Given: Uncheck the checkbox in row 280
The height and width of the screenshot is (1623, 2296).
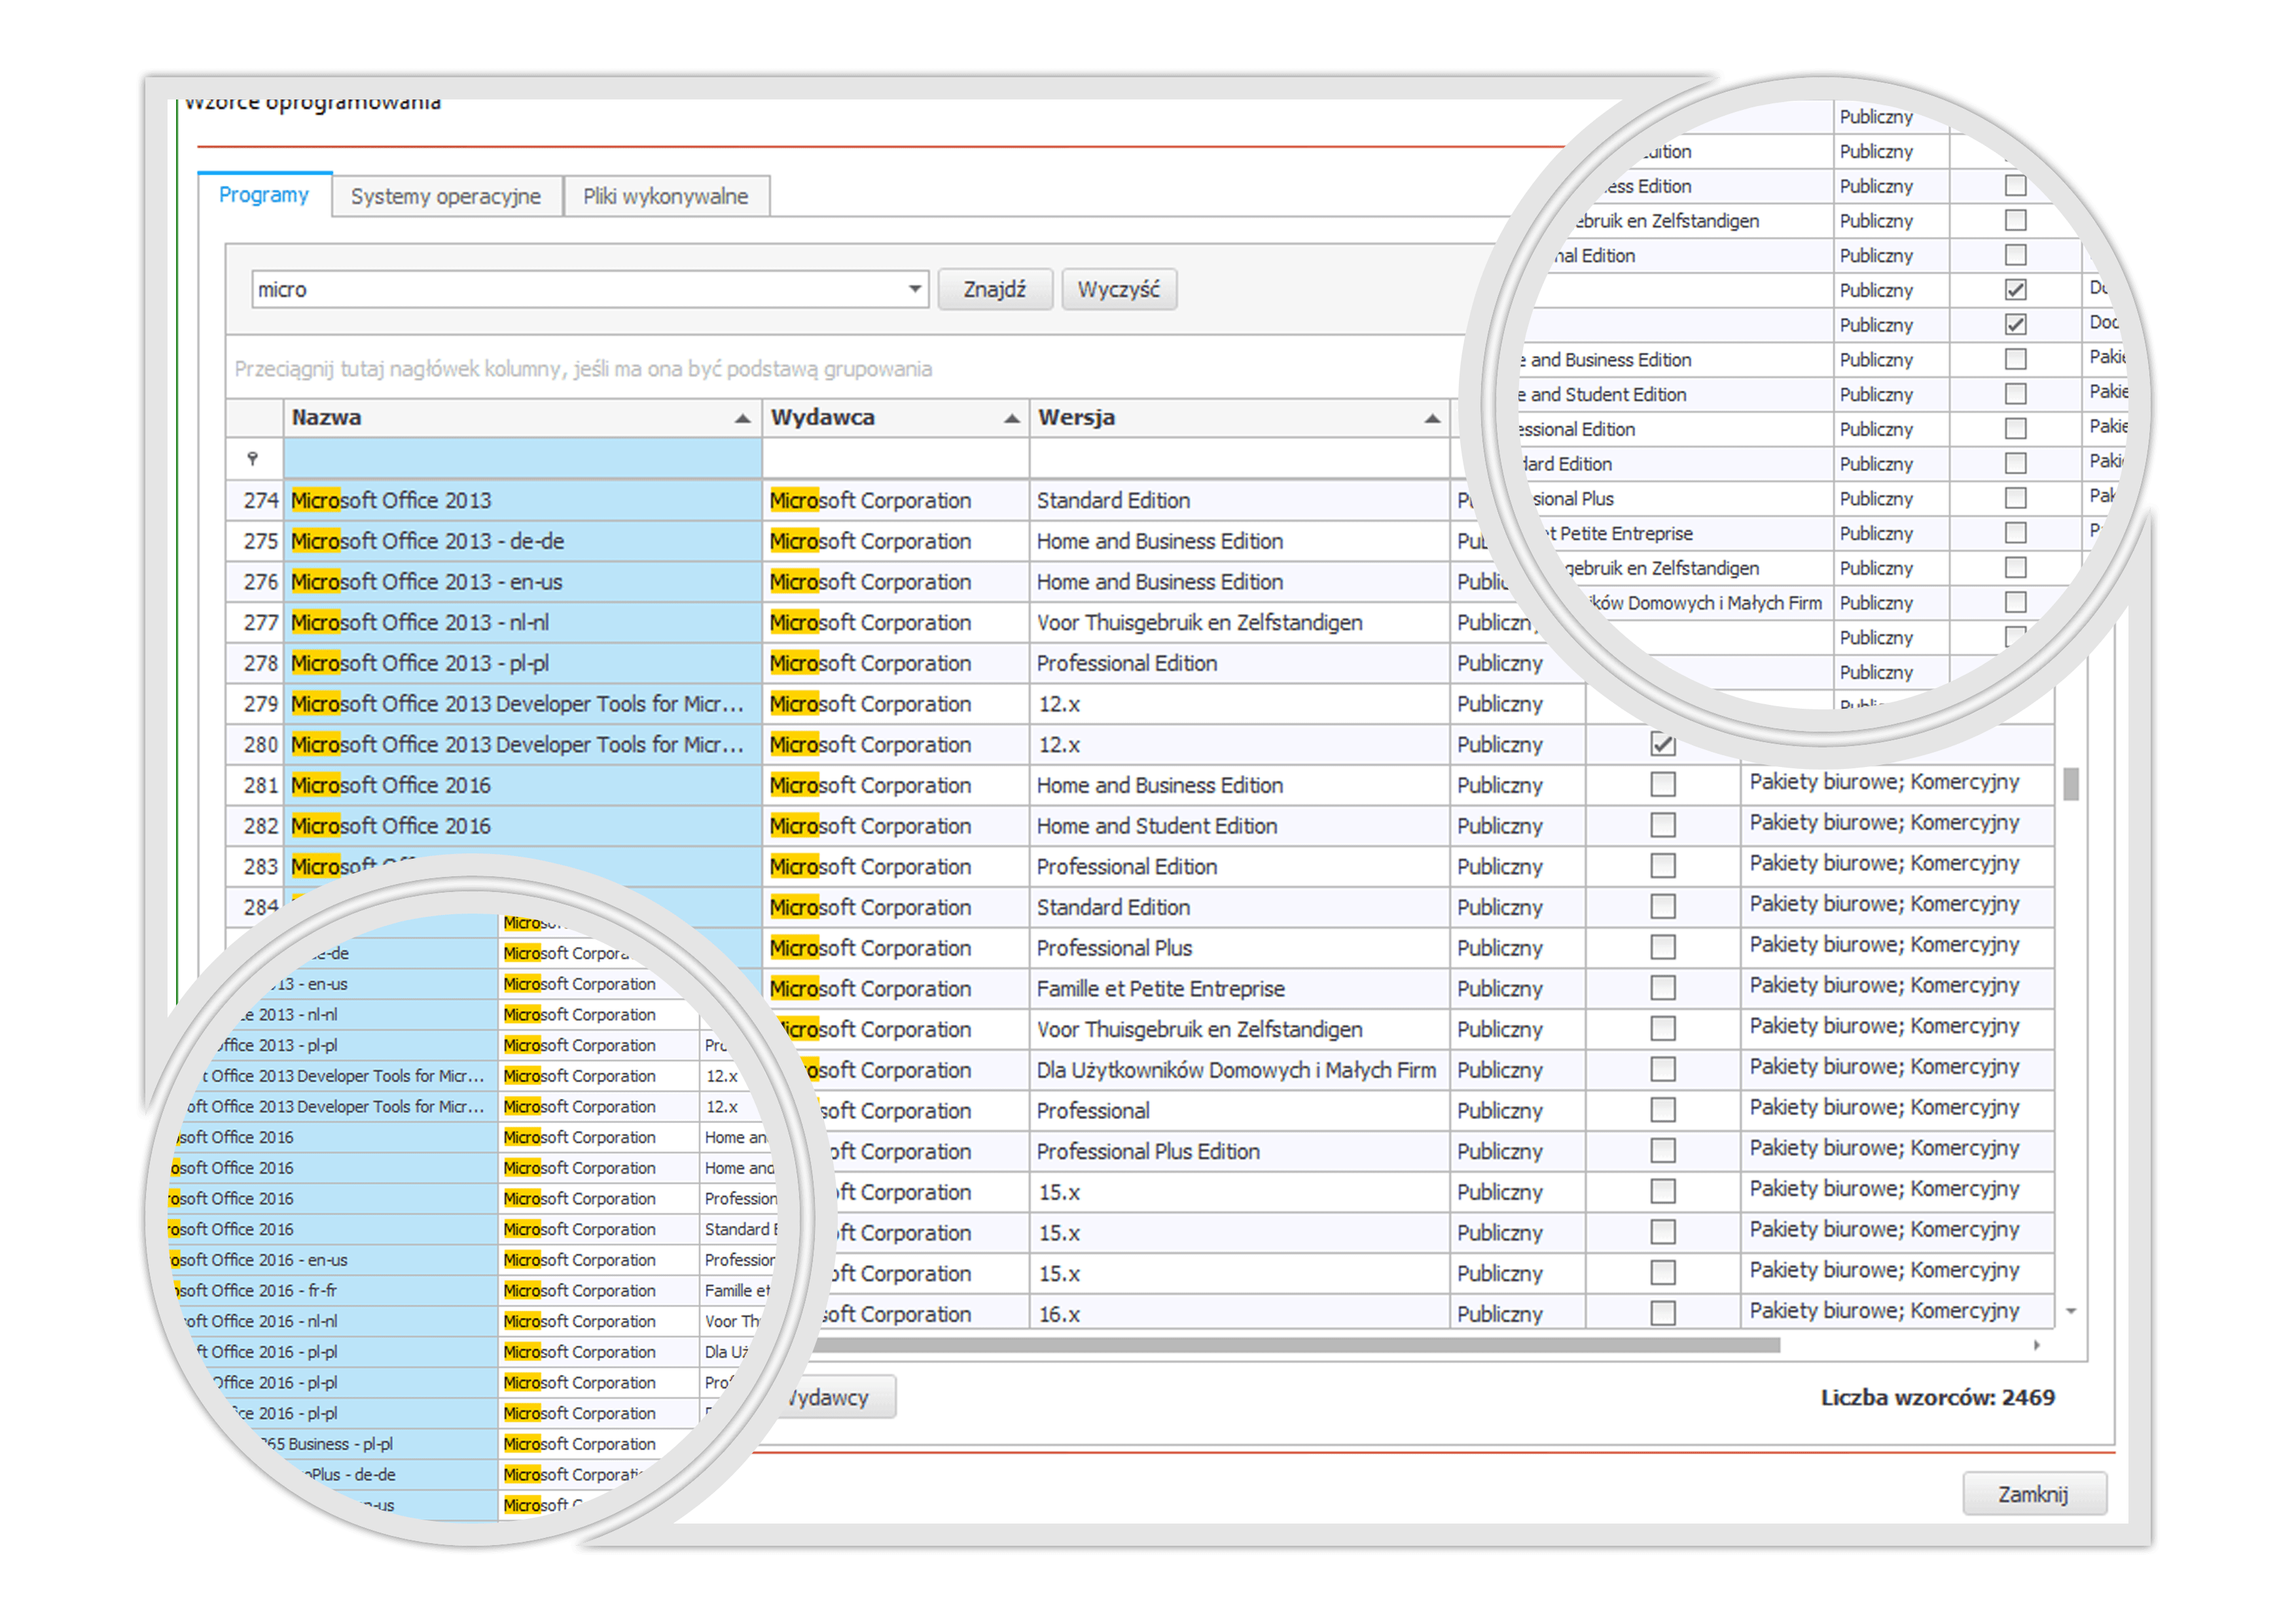Looking at the screenshot, I should click(x=1663, y=745).
